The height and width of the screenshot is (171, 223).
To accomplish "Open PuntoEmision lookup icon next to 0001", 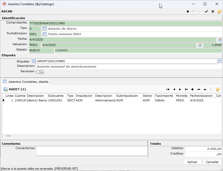I will pyautogui.click(x=44, y=34).
